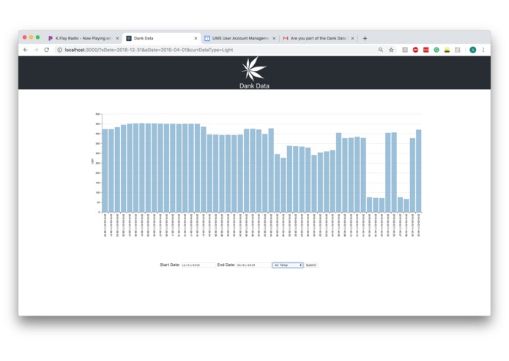Viewport: 509px width, 361px height.
Task: Maximize the window with green button
Action: (x=37, y=37)
